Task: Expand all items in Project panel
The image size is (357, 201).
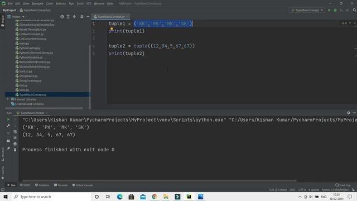Action: [x=68, y=17]
